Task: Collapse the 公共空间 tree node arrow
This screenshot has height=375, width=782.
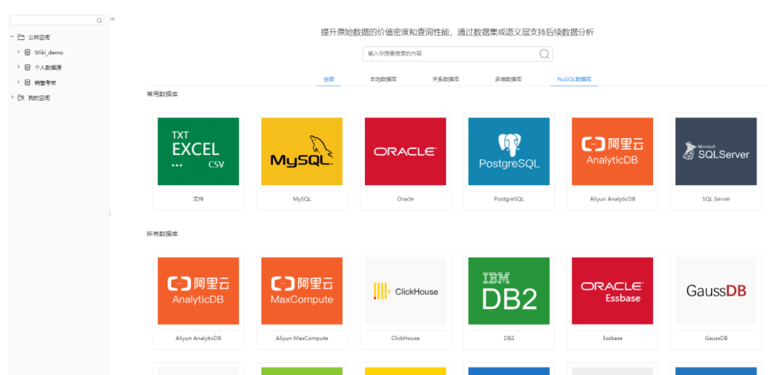Action: pos(12,37)
